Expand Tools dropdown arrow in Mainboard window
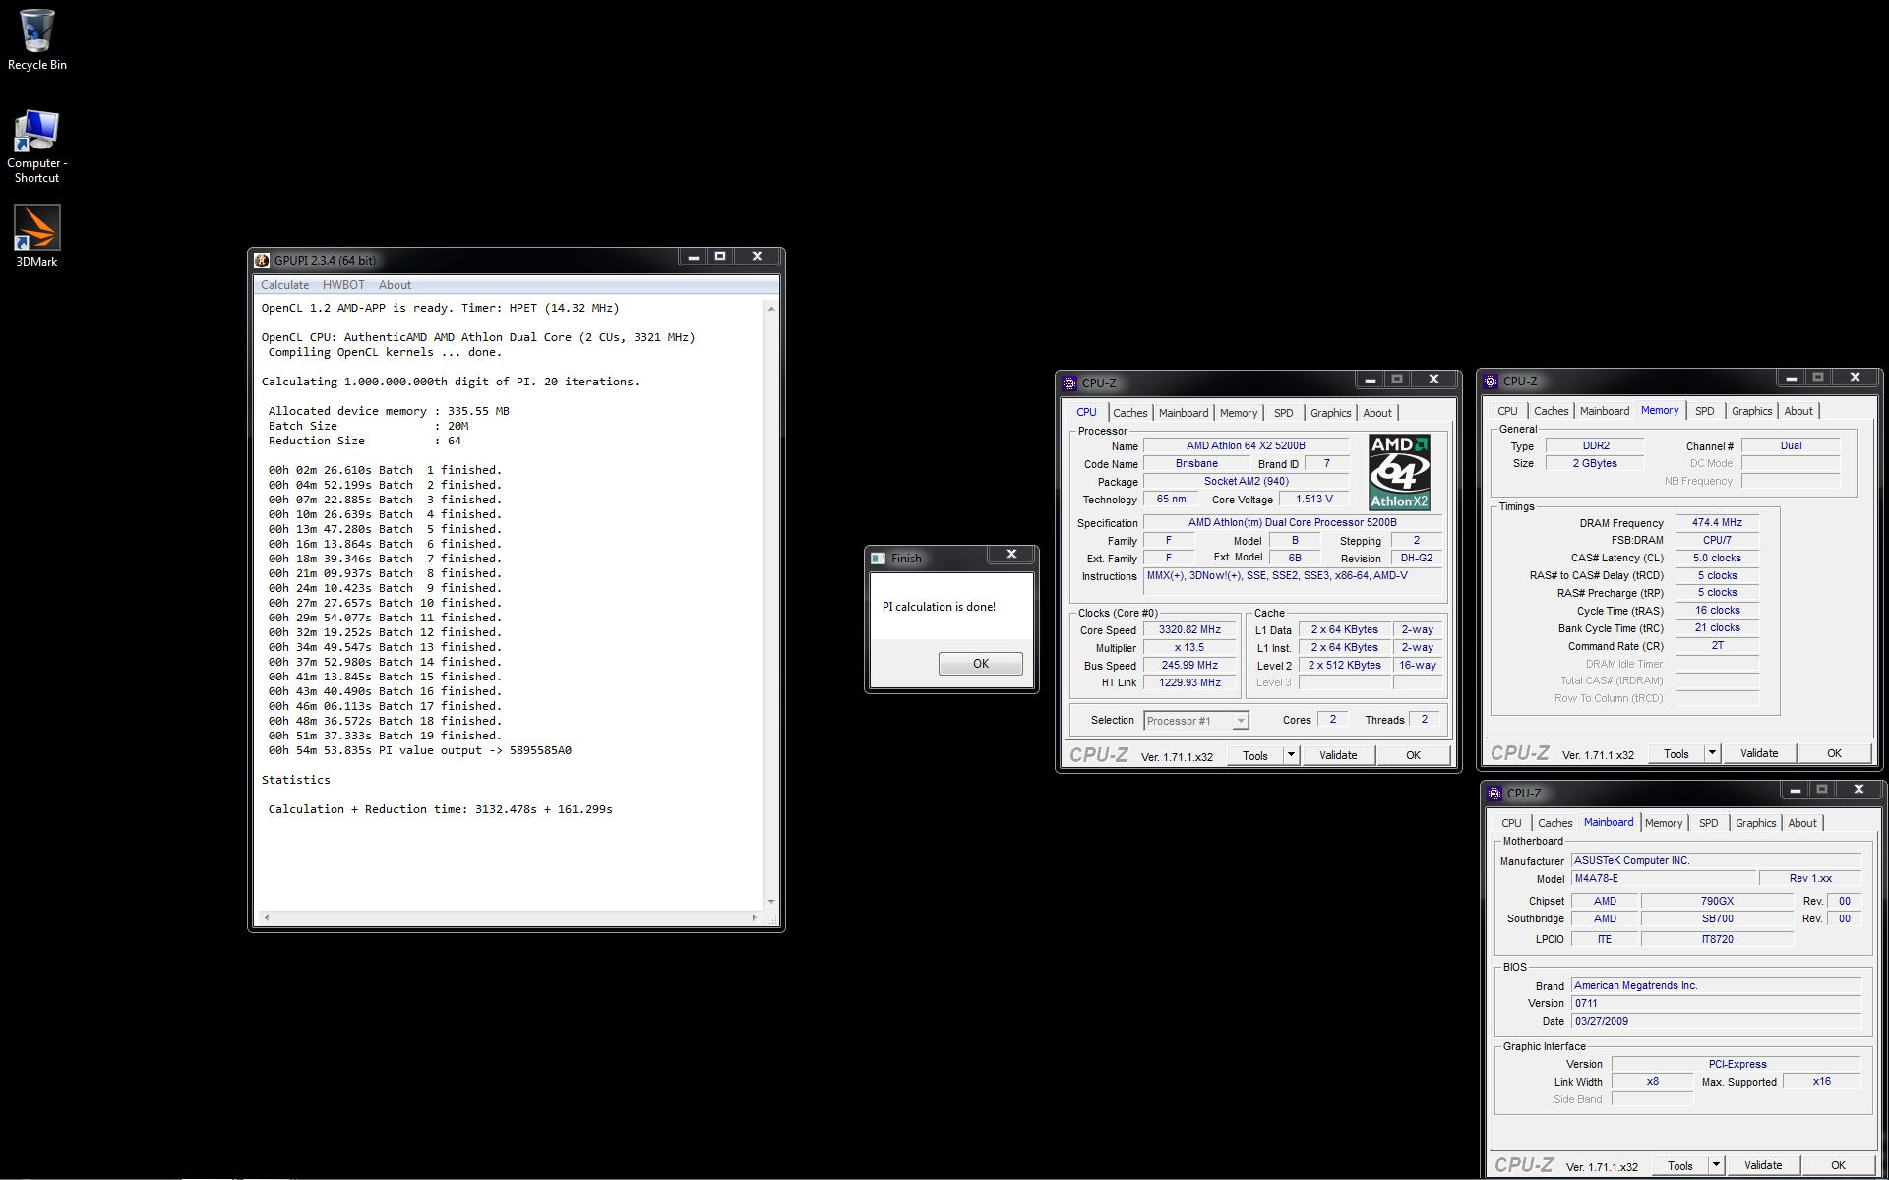1889x1180 pixels. [x=1716, y=1165]
